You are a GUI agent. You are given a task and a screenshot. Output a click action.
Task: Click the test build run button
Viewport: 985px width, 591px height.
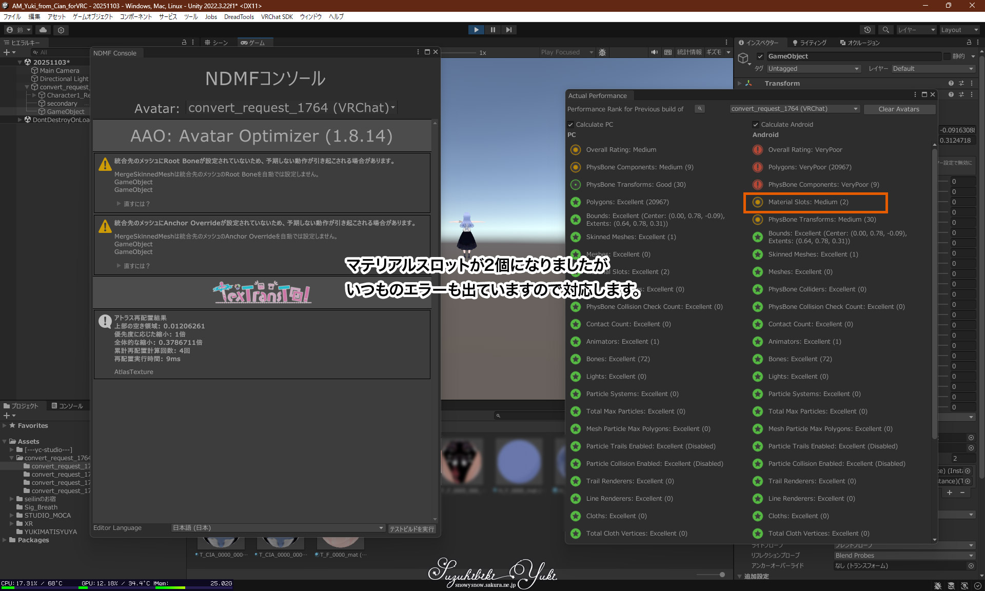[x=412, y=529]
